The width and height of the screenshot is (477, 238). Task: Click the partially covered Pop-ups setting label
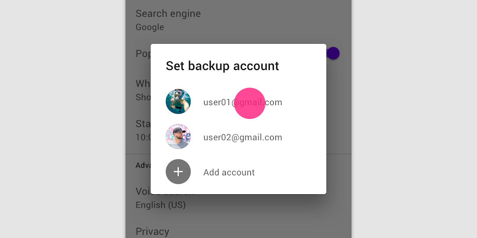[143, 54]
